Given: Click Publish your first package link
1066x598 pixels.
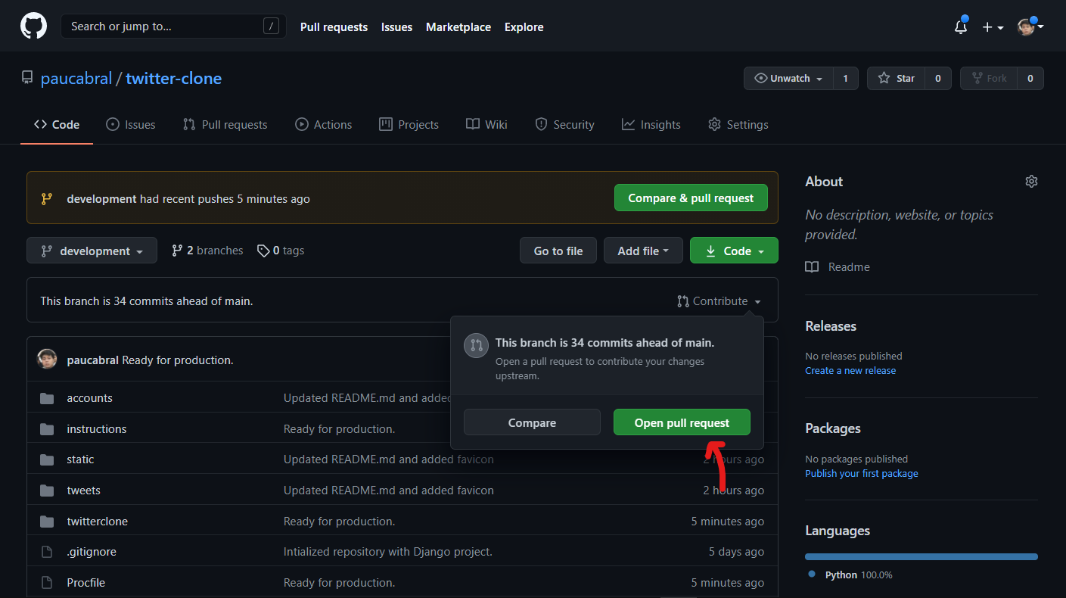Looking at the screenshot, I should click(x=862, y=474).
